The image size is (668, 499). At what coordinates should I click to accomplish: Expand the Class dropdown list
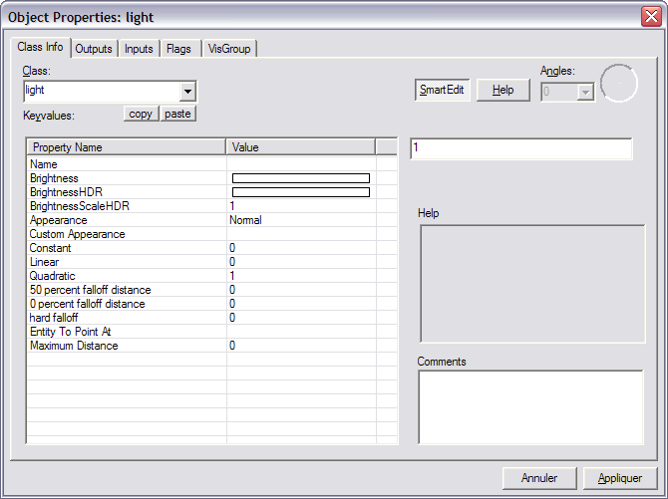(187, 92)
